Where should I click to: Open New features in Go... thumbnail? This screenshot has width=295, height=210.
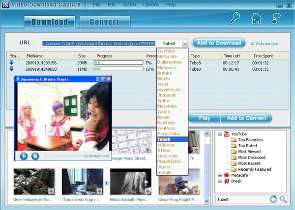34,182
